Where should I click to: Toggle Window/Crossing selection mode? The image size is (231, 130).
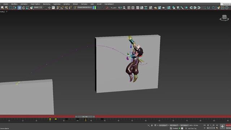[15, 8]
